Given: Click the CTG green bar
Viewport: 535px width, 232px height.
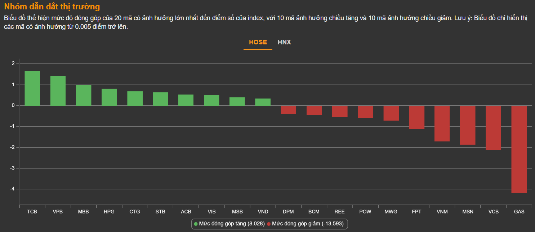Looking at the screenshot, I should pyautogui.click(x=135, y=99).
